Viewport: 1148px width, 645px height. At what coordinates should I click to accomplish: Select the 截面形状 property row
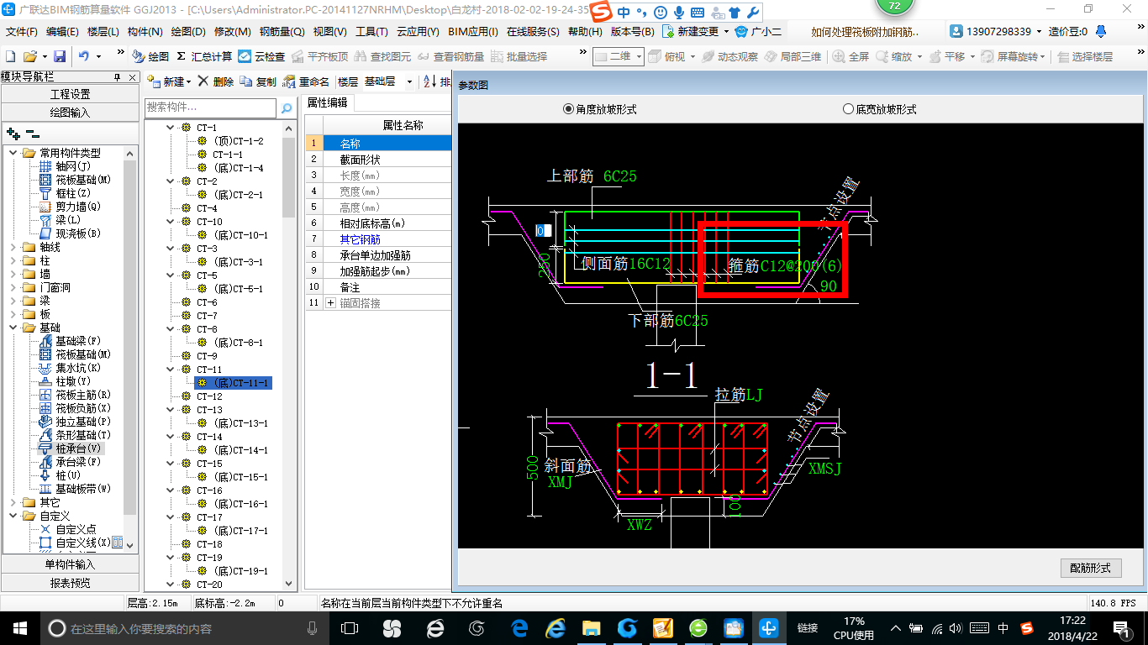[x=377, y=160]
